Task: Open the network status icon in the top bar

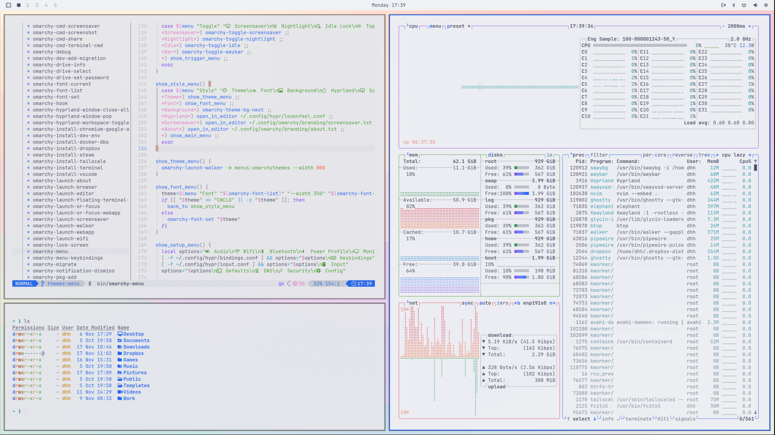Action: [x=744, y=5]
